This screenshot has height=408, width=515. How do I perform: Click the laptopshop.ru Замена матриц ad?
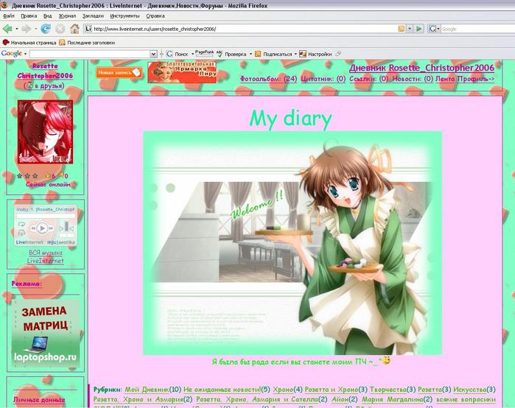point(46,333)
